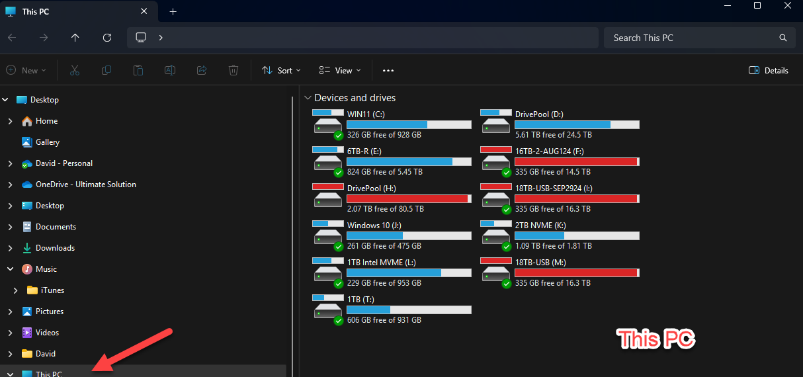The width and height of the screenshot is (803, 377).
Task: Open Windows 10 (J:) drive icon
Action: (x=328, y=235)
